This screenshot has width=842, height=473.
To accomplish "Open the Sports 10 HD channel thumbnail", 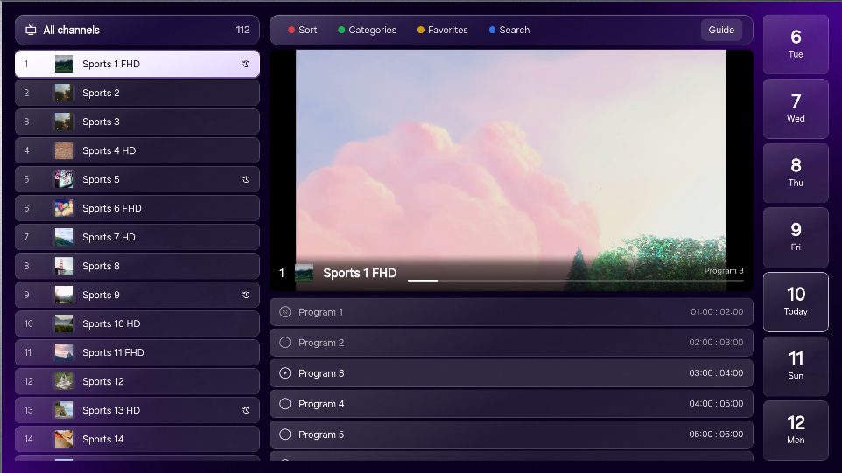I will (x=63, y=323).
